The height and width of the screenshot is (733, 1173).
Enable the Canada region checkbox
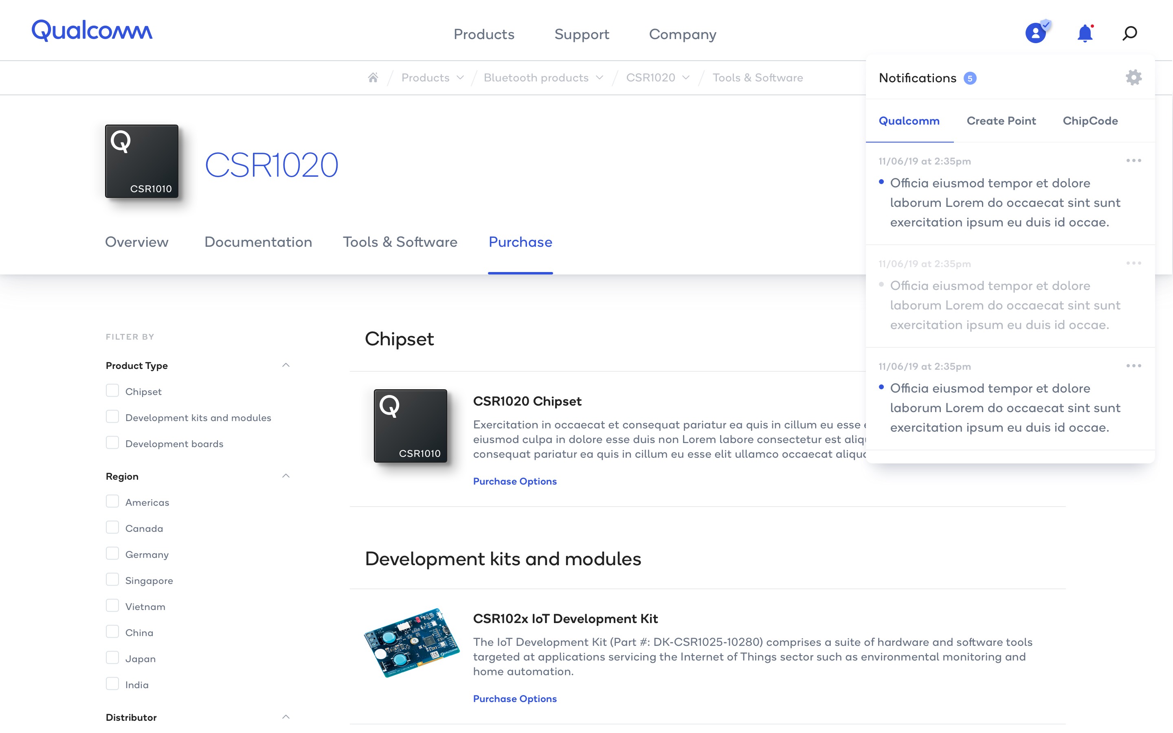[x=112, y=528]
